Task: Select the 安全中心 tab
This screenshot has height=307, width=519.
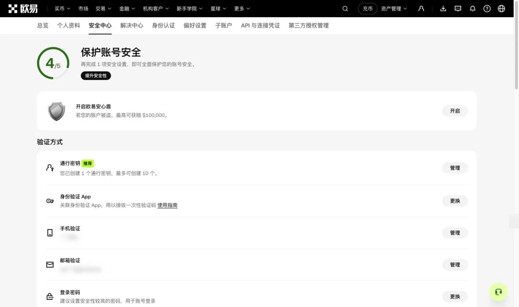Action: point(100,26)
